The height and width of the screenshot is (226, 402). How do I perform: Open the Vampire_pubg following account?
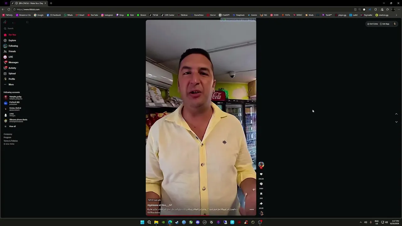pyautogui.click(x=13, y=98)
